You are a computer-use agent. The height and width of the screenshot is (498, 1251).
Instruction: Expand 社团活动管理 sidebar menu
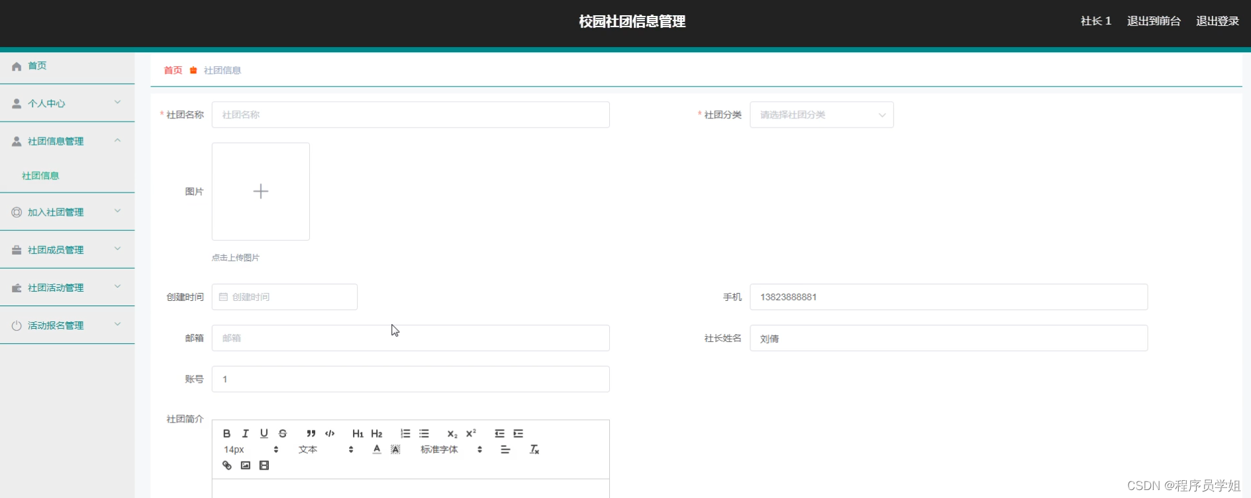tap(67, 287)
